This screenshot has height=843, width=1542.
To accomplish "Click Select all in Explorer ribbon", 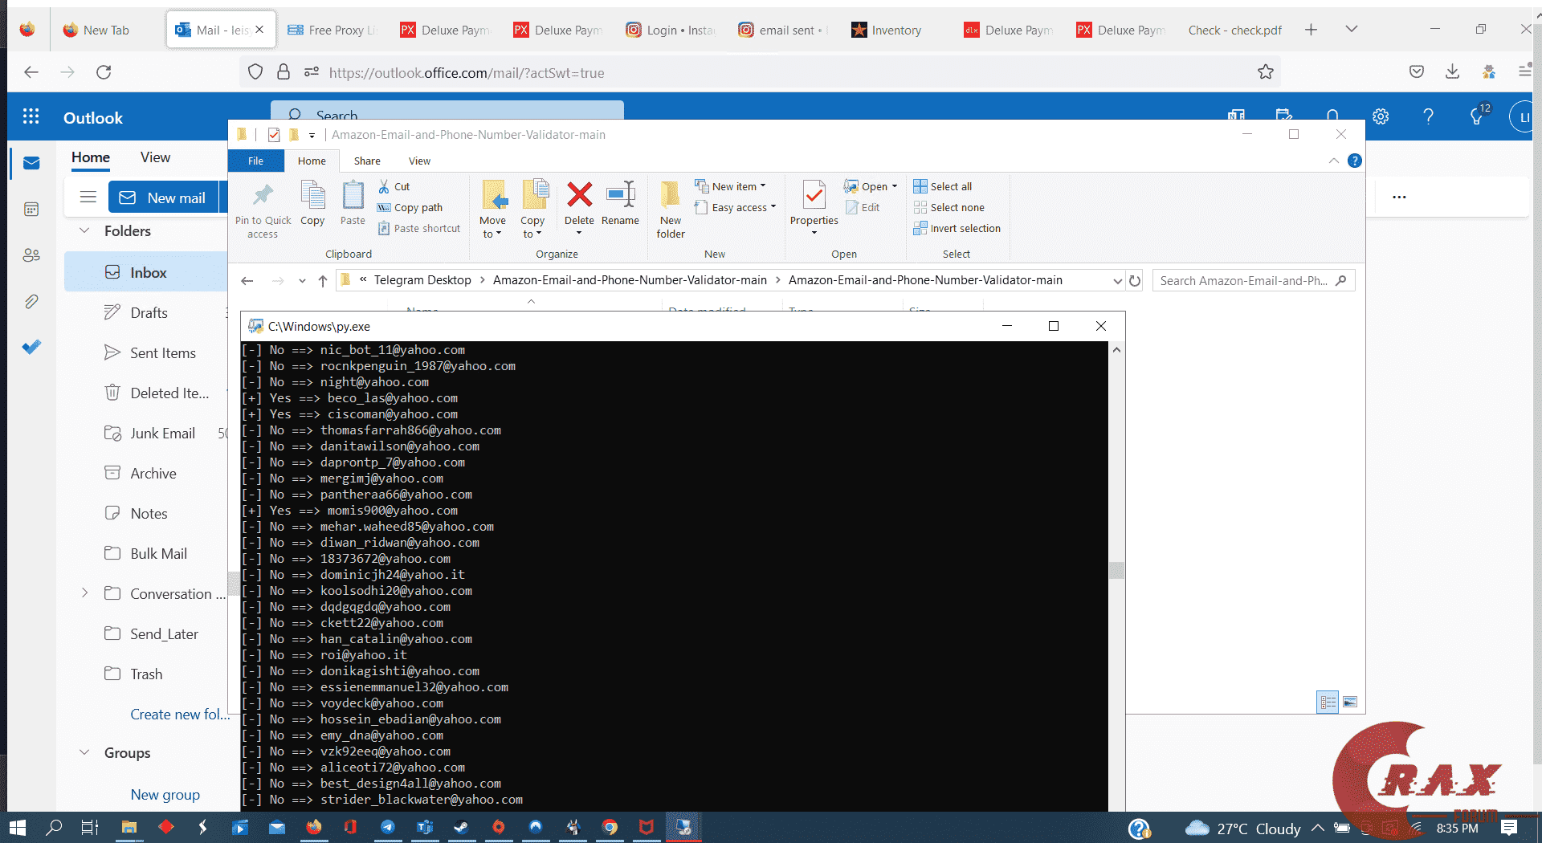I will 943,186.
